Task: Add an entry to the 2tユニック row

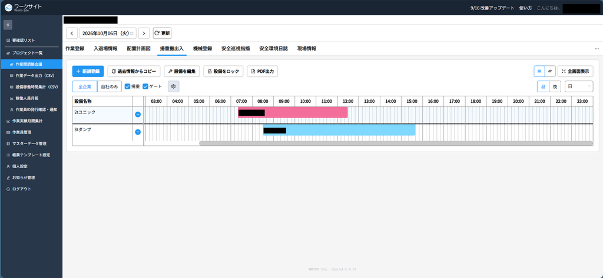Action: tap(138, 115)
